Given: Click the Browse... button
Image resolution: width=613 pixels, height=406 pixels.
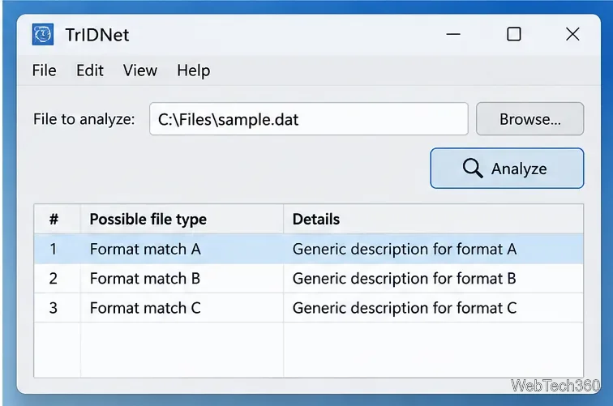Looking at the screenshot, I should point(529,119).
